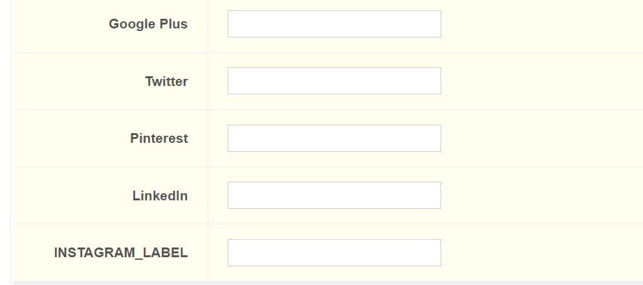Activate the text box beside Twitter

(334, 81)
